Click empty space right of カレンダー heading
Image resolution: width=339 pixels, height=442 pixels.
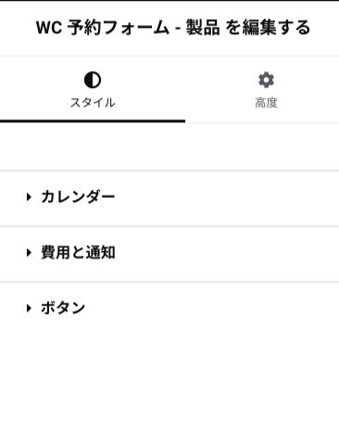(225, 196)
